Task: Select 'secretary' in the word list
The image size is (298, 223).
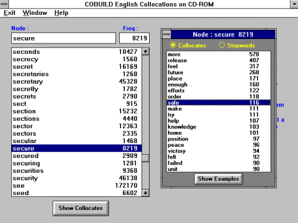Action: click(76, 81)
